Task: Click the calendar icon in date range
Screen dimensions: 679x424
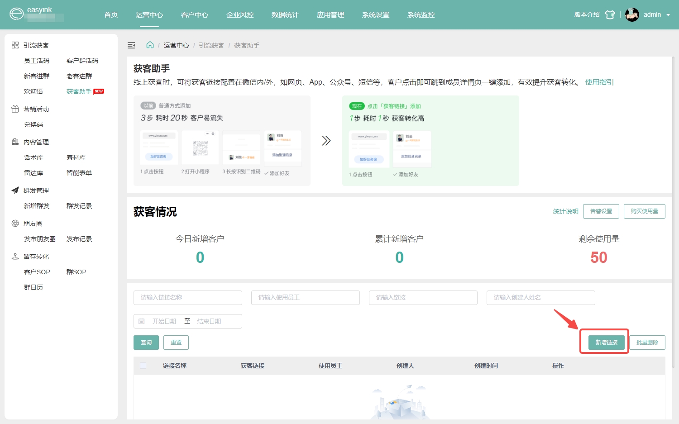Action: pos(142,321)
